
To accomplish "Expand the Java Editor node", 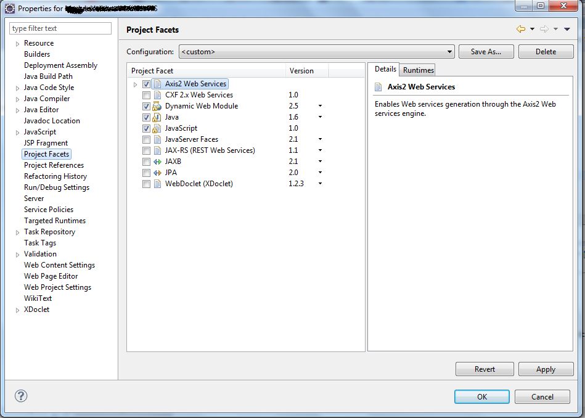I will point(17,110).
